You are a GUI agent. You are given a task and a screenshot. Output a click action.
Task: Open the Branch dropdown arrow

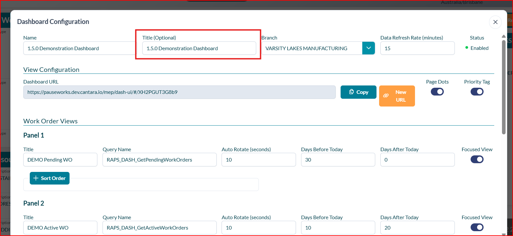pos(368,48)
